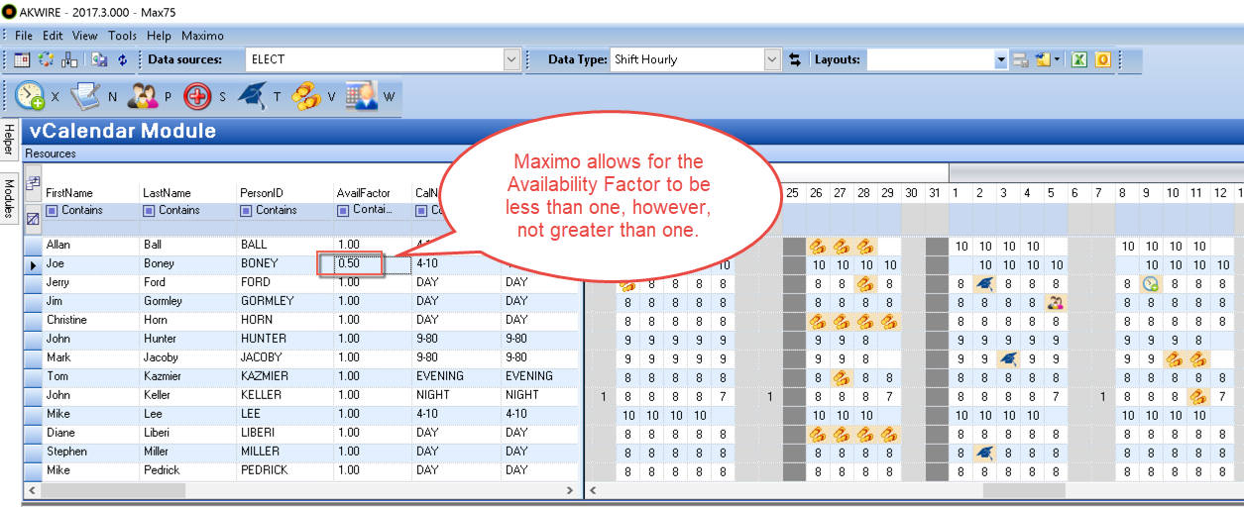Click the graduation cap training icon (T)
The image size is (1244, 507).
pos(253,96)
